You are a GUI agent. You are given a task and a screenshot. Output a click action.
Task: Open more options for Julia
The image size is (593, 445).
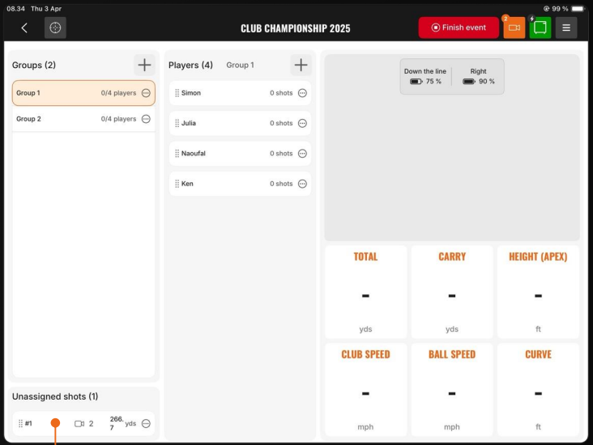click(302, 123)
